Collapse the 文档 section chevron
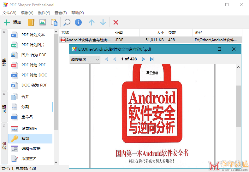The width and height of the screenshot is (249, 172). click(x=4, y=94)
